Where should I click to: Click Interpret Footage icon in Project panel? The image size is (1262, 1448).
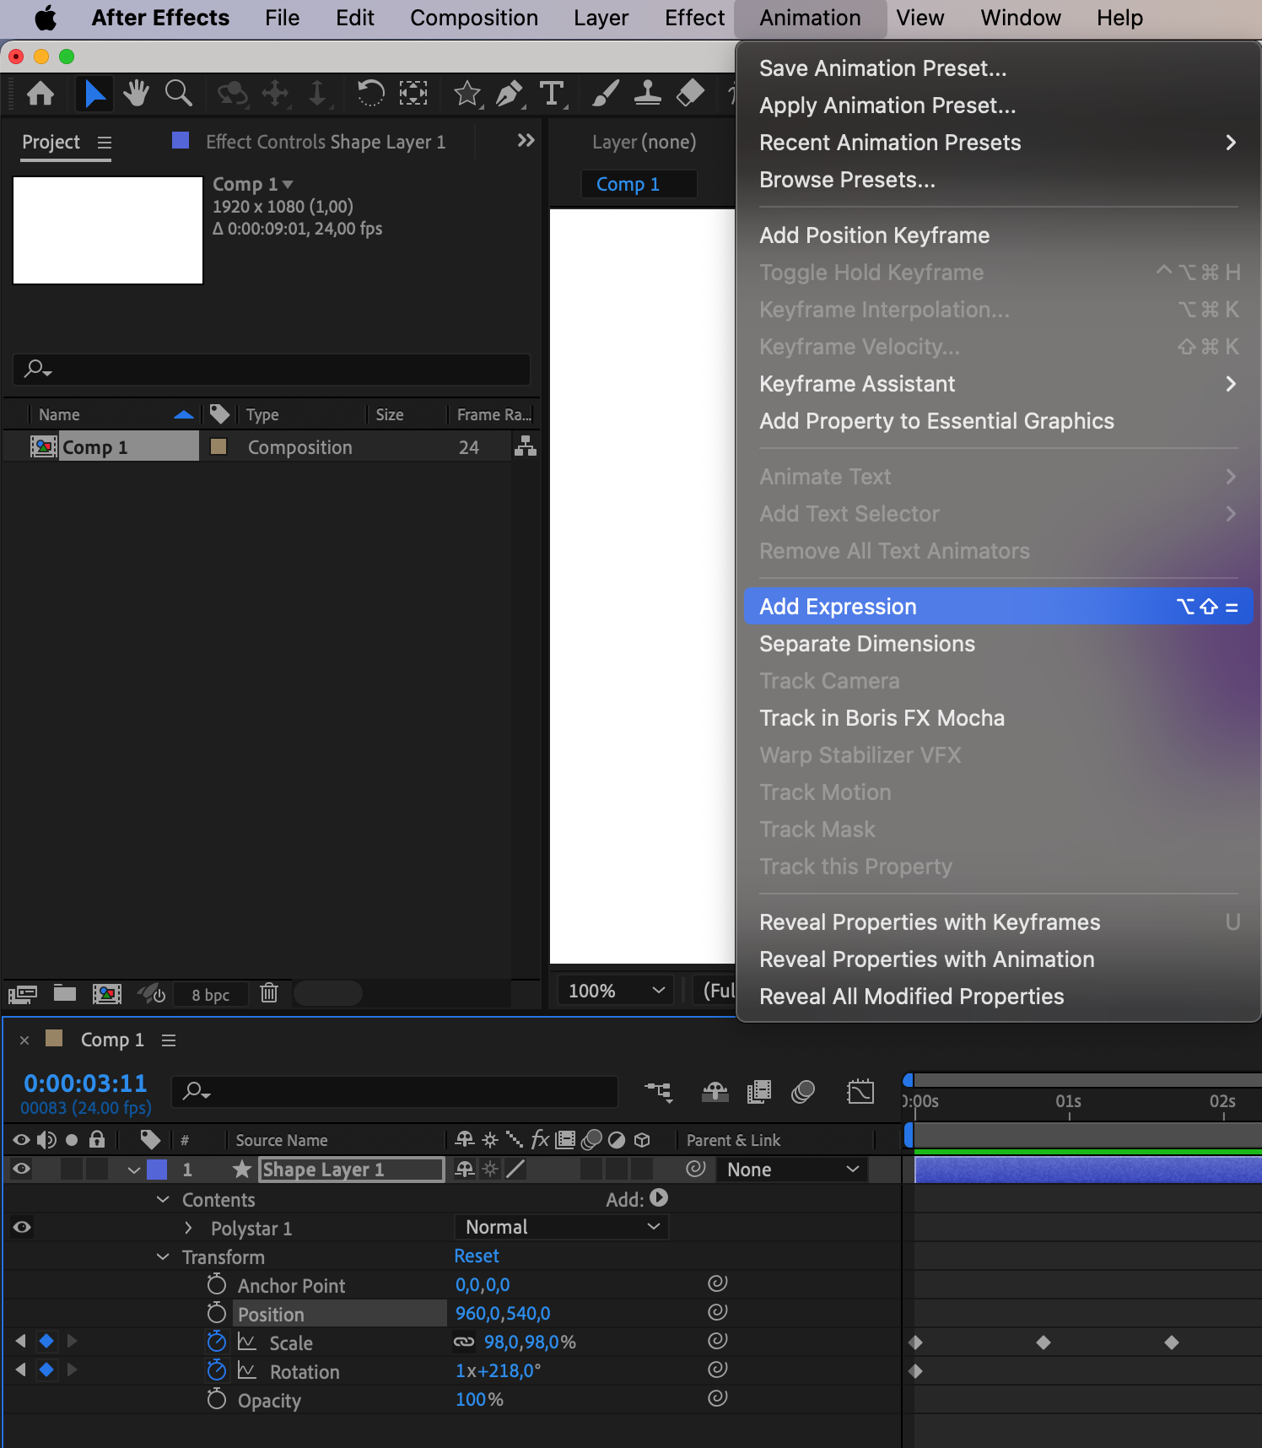23,994
